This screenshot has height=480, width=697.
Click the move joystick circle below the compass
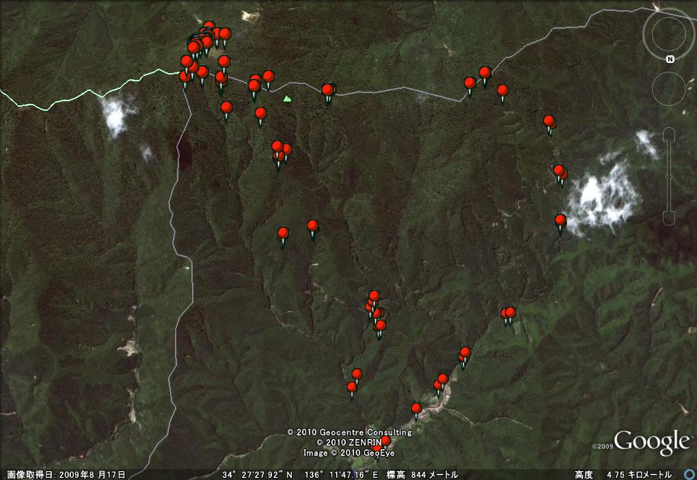[668, 88]
